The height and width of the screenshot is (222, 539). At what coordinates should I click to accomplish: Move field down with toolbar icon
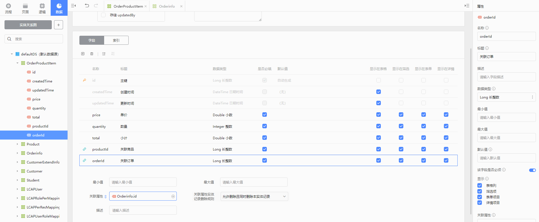point(113,54)
